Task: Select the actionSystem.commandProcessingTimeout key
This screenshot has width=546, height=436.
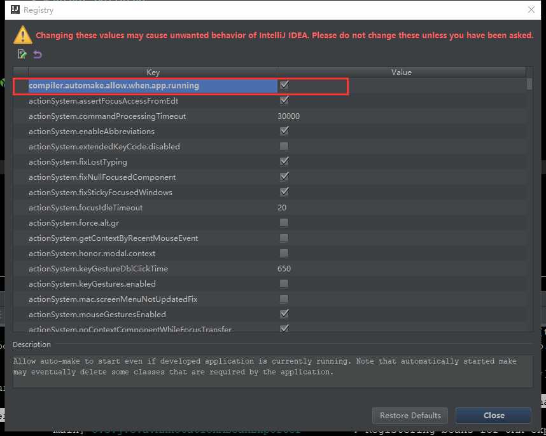Action: 108,116
